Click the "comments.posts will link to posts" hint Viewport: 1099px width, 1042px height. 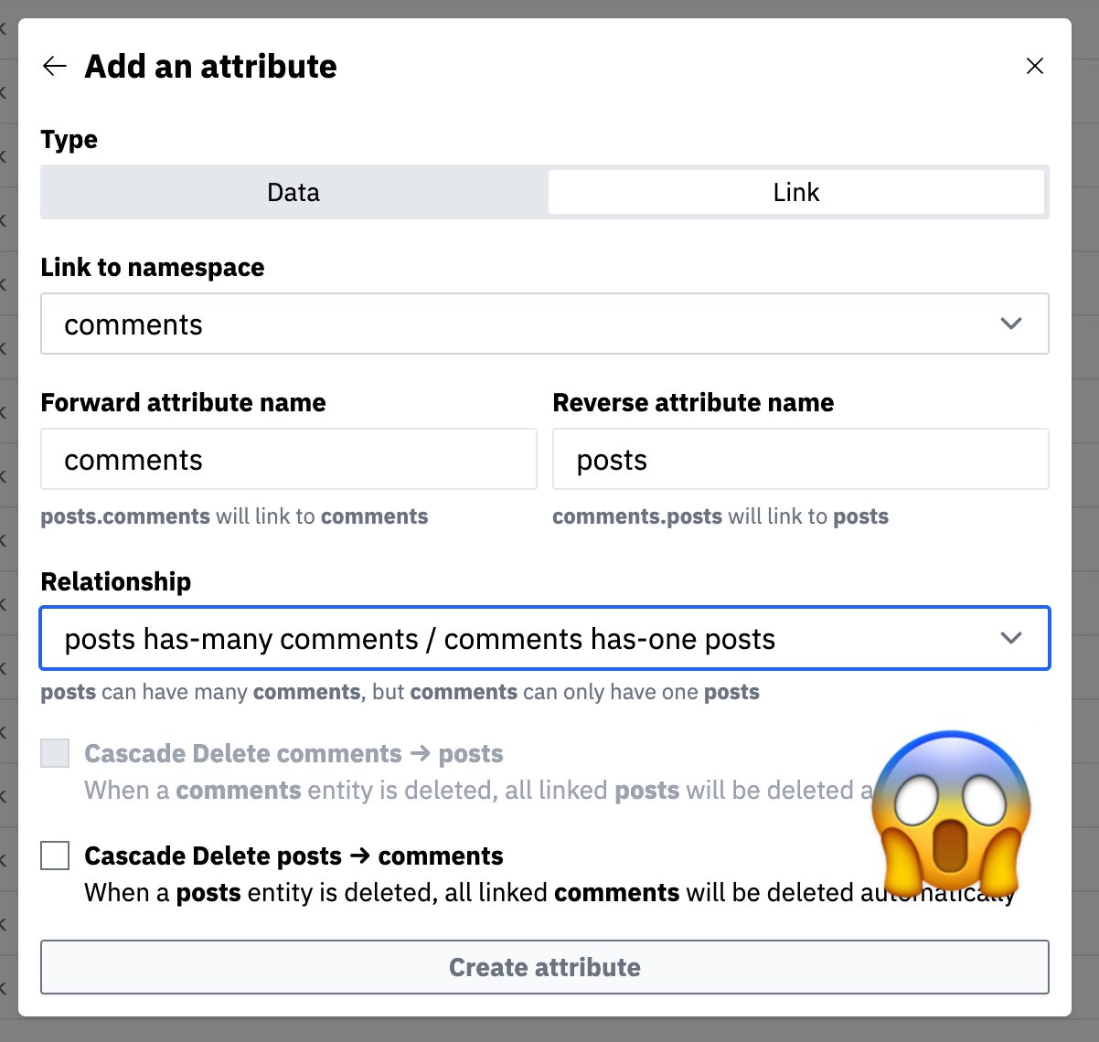[x=720, y=516]
